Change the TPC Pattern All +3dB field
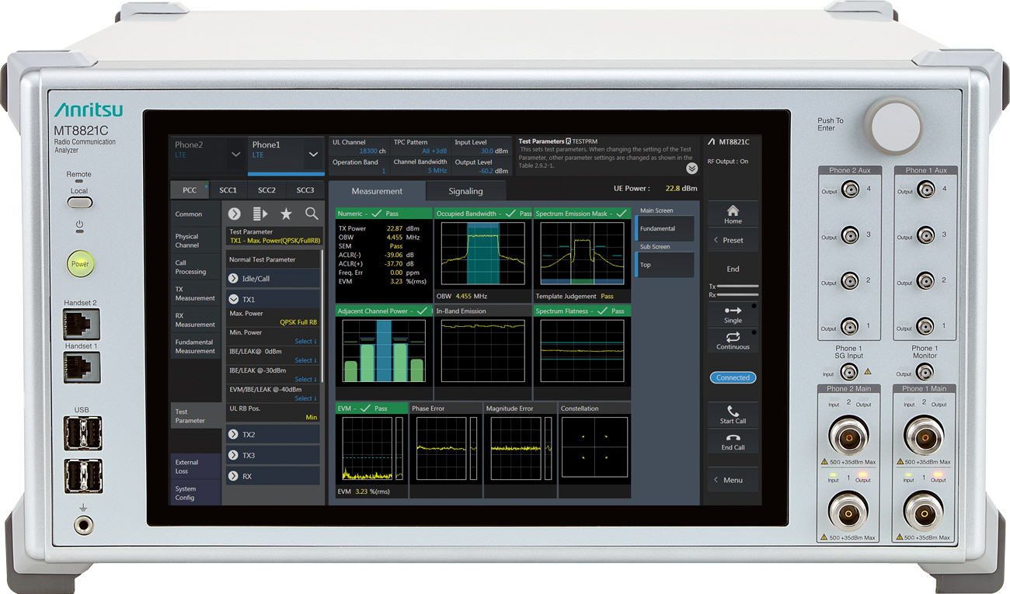 420,147
